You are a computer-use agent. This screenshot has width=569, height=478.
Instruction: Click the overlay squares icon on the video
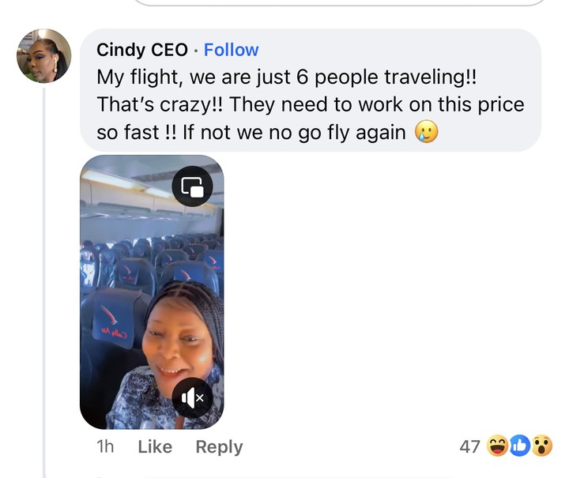(x=192, y=187)
